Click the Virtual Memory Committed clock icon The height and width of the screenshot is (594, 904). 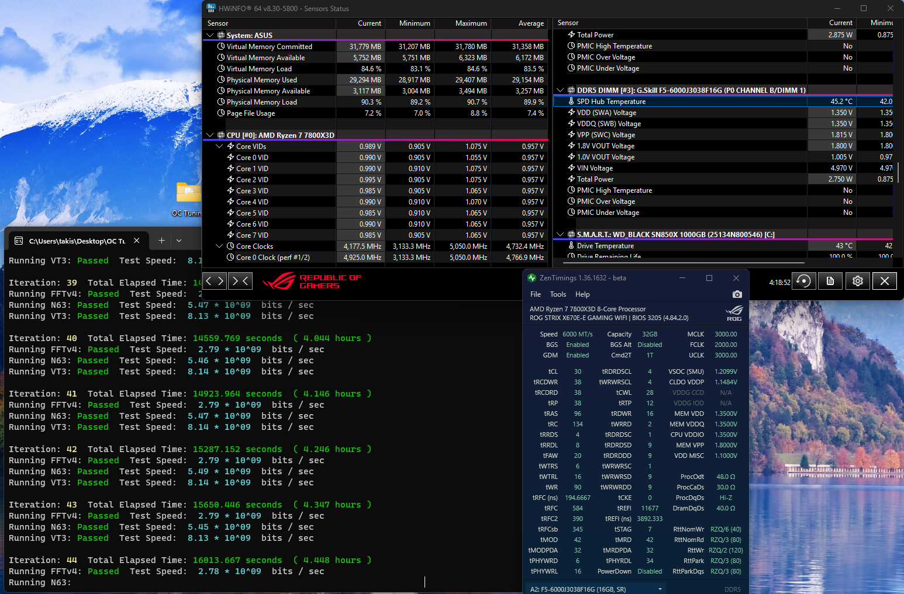221,46
